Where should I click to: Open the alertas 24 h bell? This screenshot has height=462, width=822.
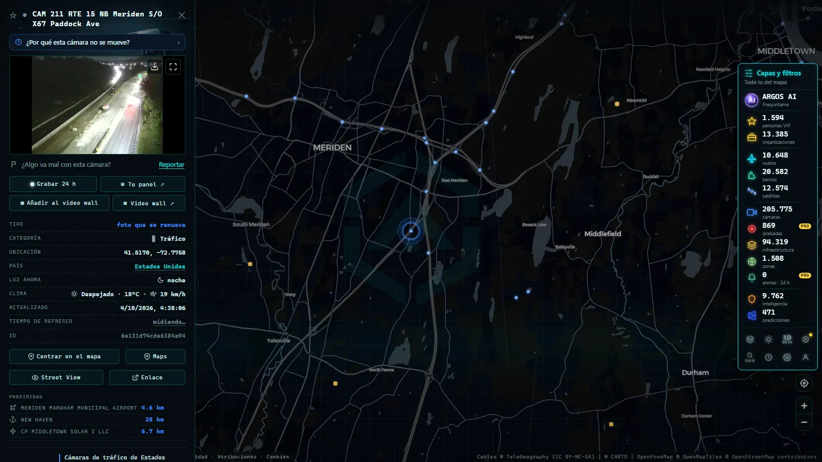(777, 278)
